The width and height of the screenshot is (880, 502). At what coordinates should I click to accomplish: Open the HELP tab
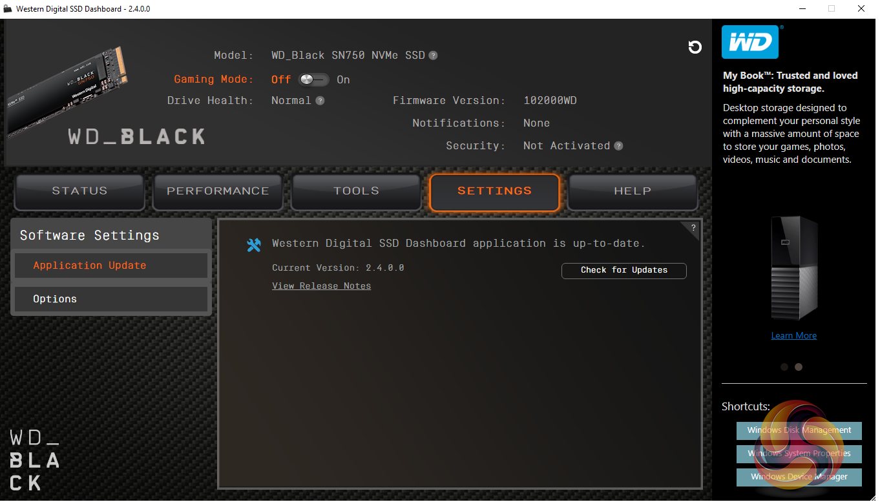[633, 191]
